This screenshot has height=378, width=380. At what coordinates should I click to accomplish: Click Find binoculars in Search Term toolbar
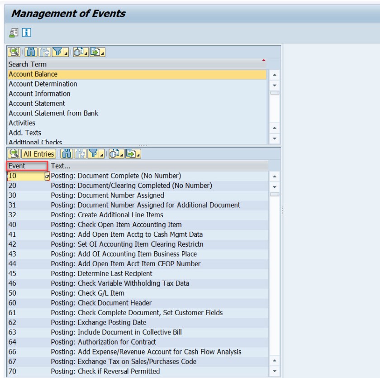(x=30, y=52)
